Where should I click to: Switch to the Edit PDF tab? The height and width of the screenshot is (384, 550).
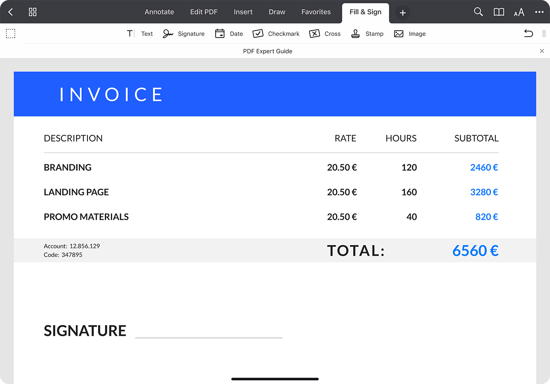(204, 12)
